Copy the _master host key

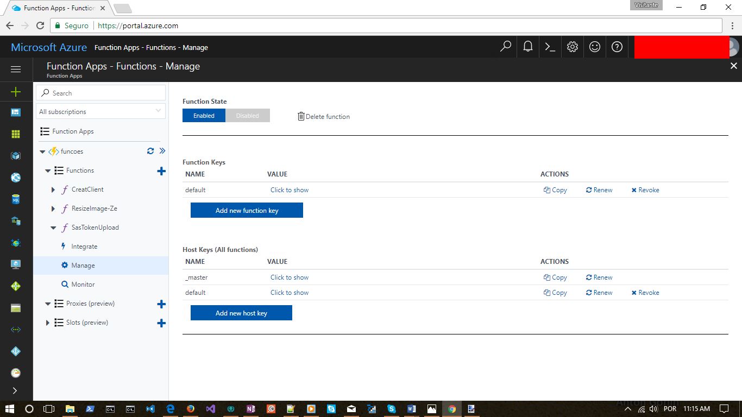(x=555, y=277)
